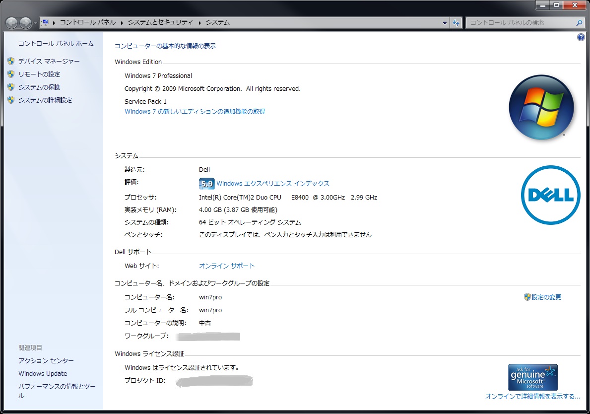This screenshot has height=414, width=590.
Task: Click the Copyright 2009 Microsoft Corporation text
Action: (212, 89)
